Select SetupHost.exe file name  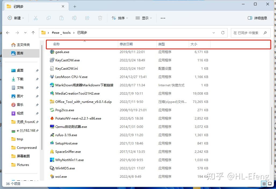pos(66,143)
